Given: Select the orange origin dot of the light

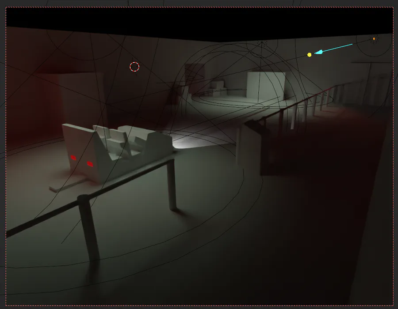Looking at the screenshot, I should pos(374,39).
